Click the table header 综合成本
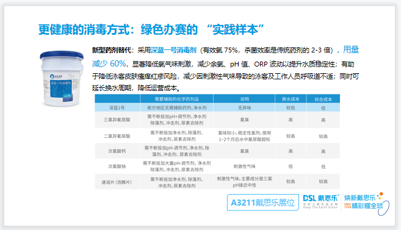The height and width of the screenshot is (230, 401). click(x=323, y=99)
